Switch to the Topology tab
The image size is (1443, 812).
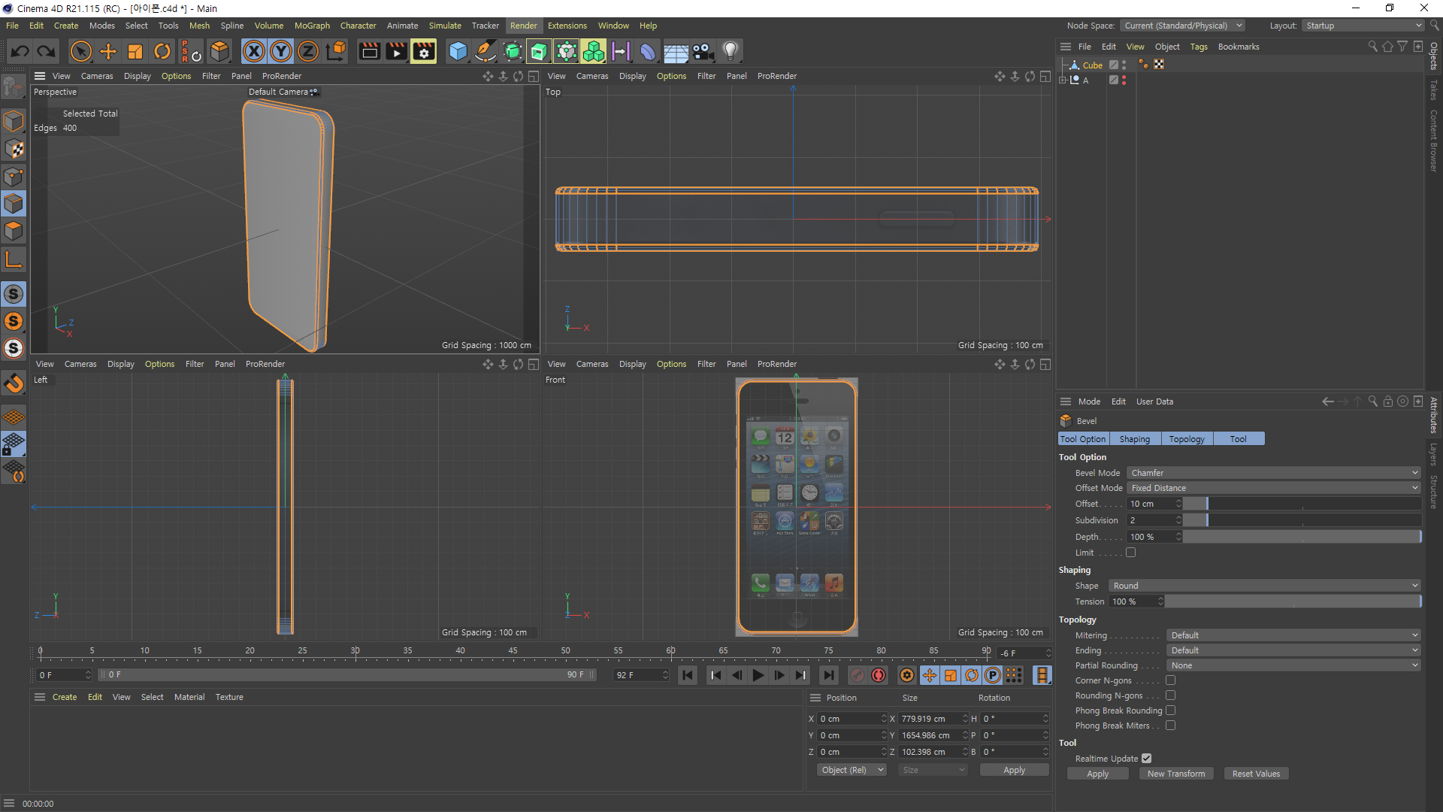pyautogui.click(x=1187, y=439)
